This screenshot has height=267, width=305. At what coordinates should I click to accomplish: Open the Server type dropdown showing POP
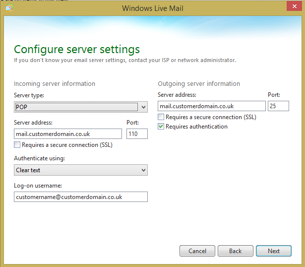coord(81,107)
